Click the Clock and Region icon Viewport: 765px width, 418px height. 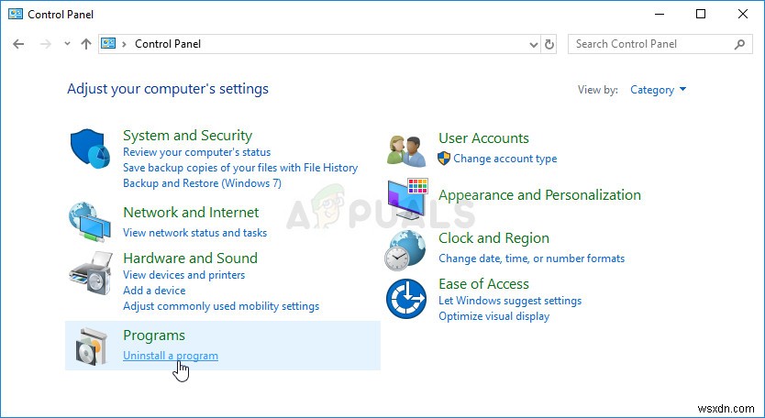tap(406, 248)
